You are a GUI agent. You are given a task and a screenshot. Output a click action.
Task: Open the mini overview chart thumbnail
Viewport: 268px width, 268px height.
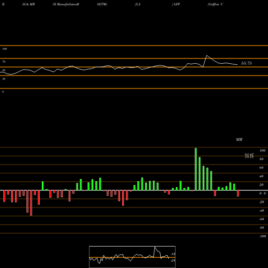pos(132,257)
